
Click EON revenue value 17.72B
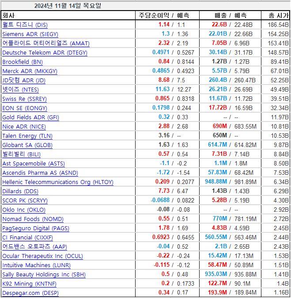point(218,108)
